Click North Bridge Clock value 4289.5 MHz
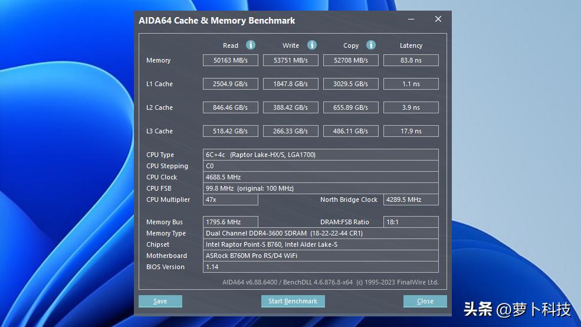 coord(411,200)
